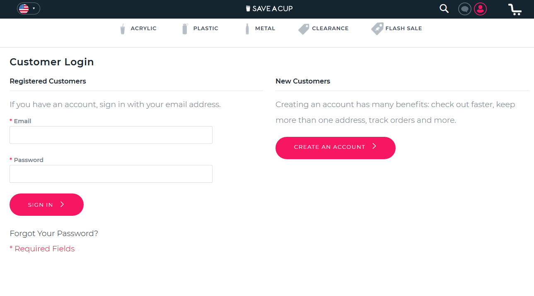
Task: Focus the Password input field
Action: pyautogui.click(x=111, y=174)
